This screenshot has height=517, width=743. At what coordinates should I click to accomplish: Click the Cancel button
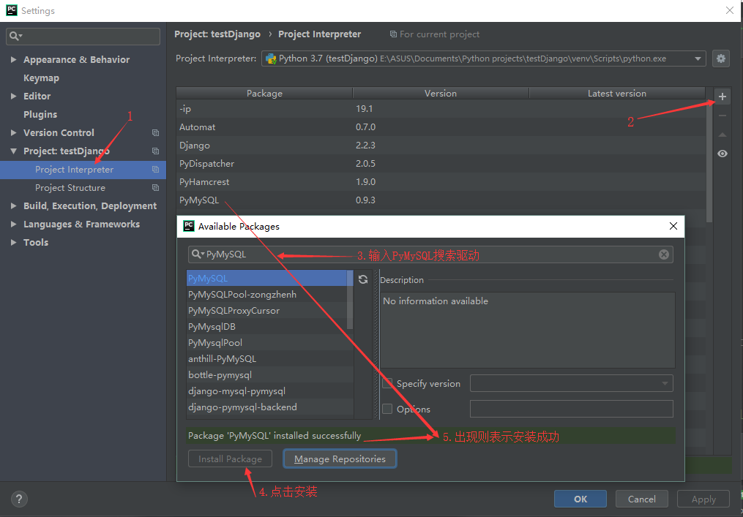coord(642,499)
